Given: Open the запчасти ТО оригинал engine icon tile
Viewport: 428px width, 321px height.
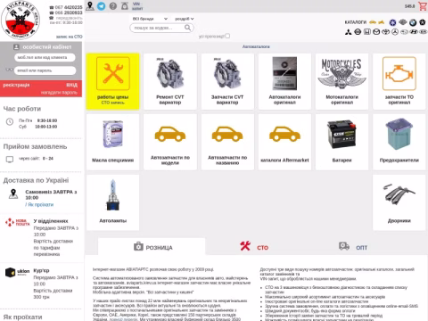Looking at the screenshot, I should [399, 81].
